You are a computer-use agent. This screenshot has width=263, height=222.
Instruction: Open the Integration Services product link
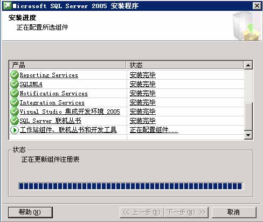click(52, 102)
